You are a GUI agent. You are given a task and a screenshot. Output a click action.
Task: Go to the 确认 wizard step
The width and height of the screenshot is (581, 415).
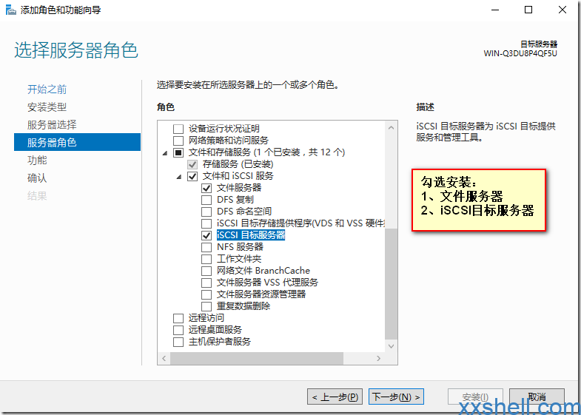point(37,178)
